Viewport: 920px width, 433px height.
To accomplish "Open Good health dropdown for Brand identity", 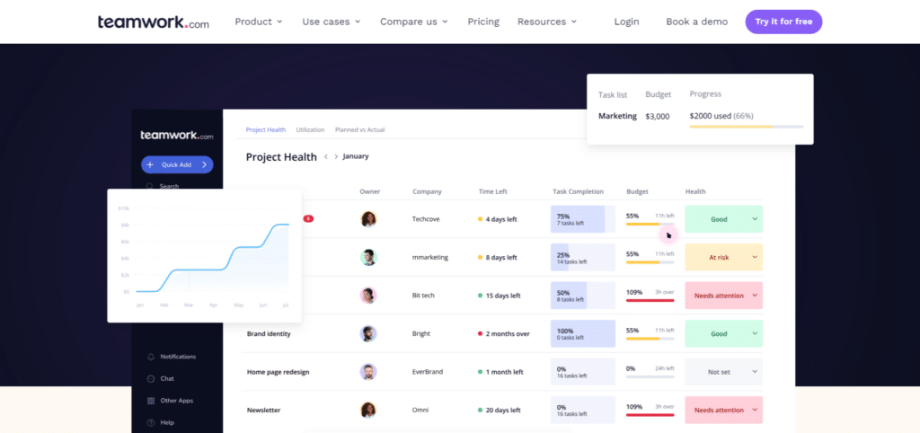I will coord(724,334).
